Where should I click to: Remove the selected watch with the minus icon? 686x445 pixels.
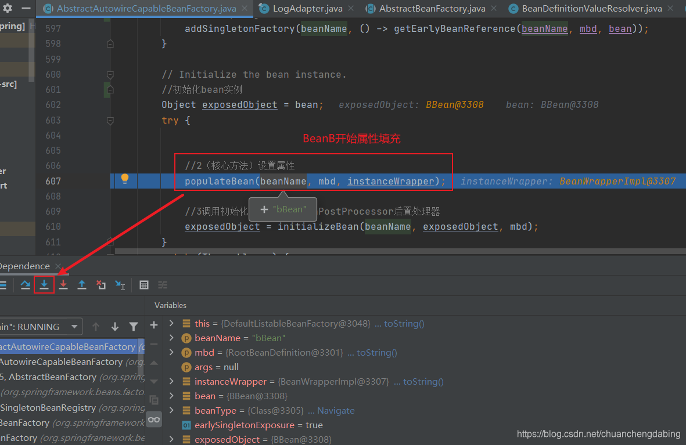[x=154, y=344]
